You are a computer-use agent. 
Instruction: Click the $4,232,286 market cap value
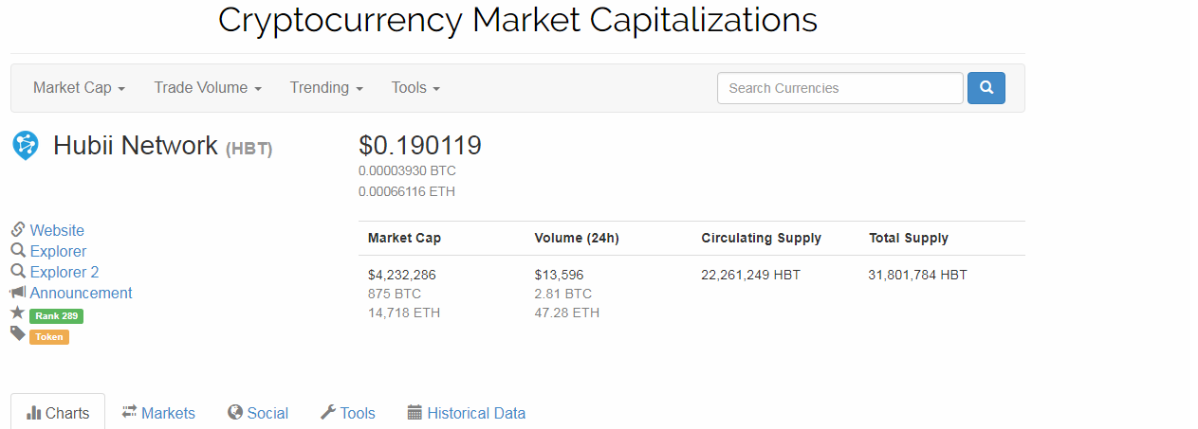pos(402,275)
